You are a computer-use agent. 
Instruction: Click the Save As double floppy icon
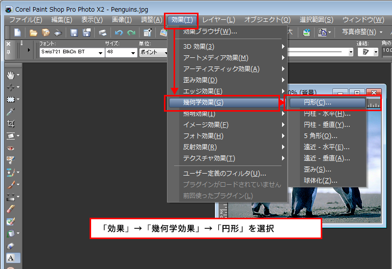87,32
